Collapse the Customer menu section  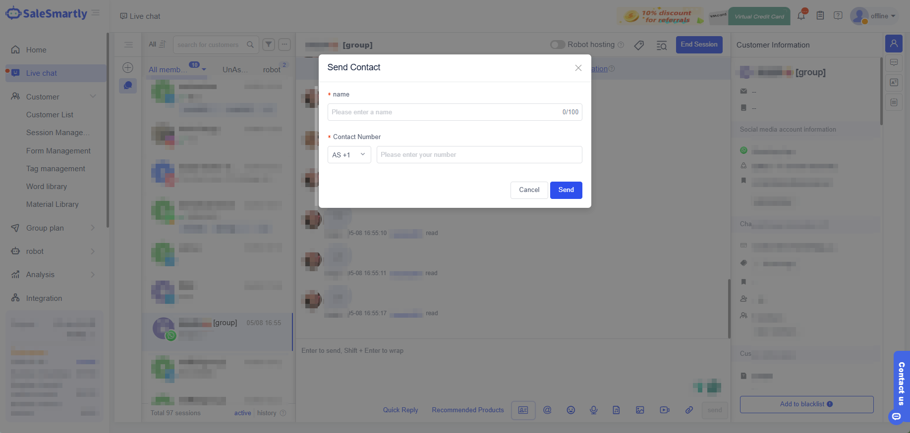[x=93, y=96]
